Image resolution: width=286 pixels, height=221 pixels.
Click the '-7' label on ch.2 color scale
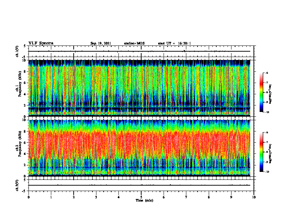266,142
